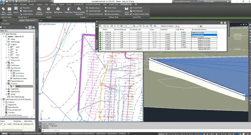The height and width of the screenshot is (135, 251).
Task: Click the Edit Surface icon
Action: [58, 10]
